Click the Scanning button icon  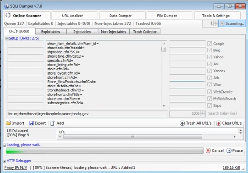click(222, 23)
